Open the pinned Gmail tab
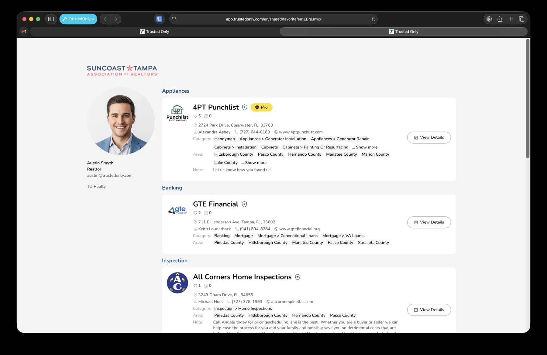The width and height of the screenshot is (547, 355). click(24, 31)
